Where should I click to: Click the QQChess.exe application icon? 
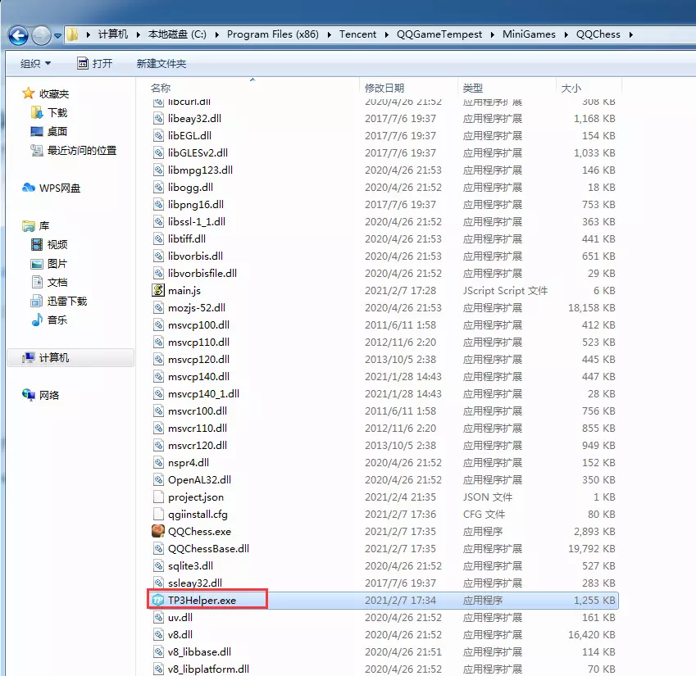point(159,531)
